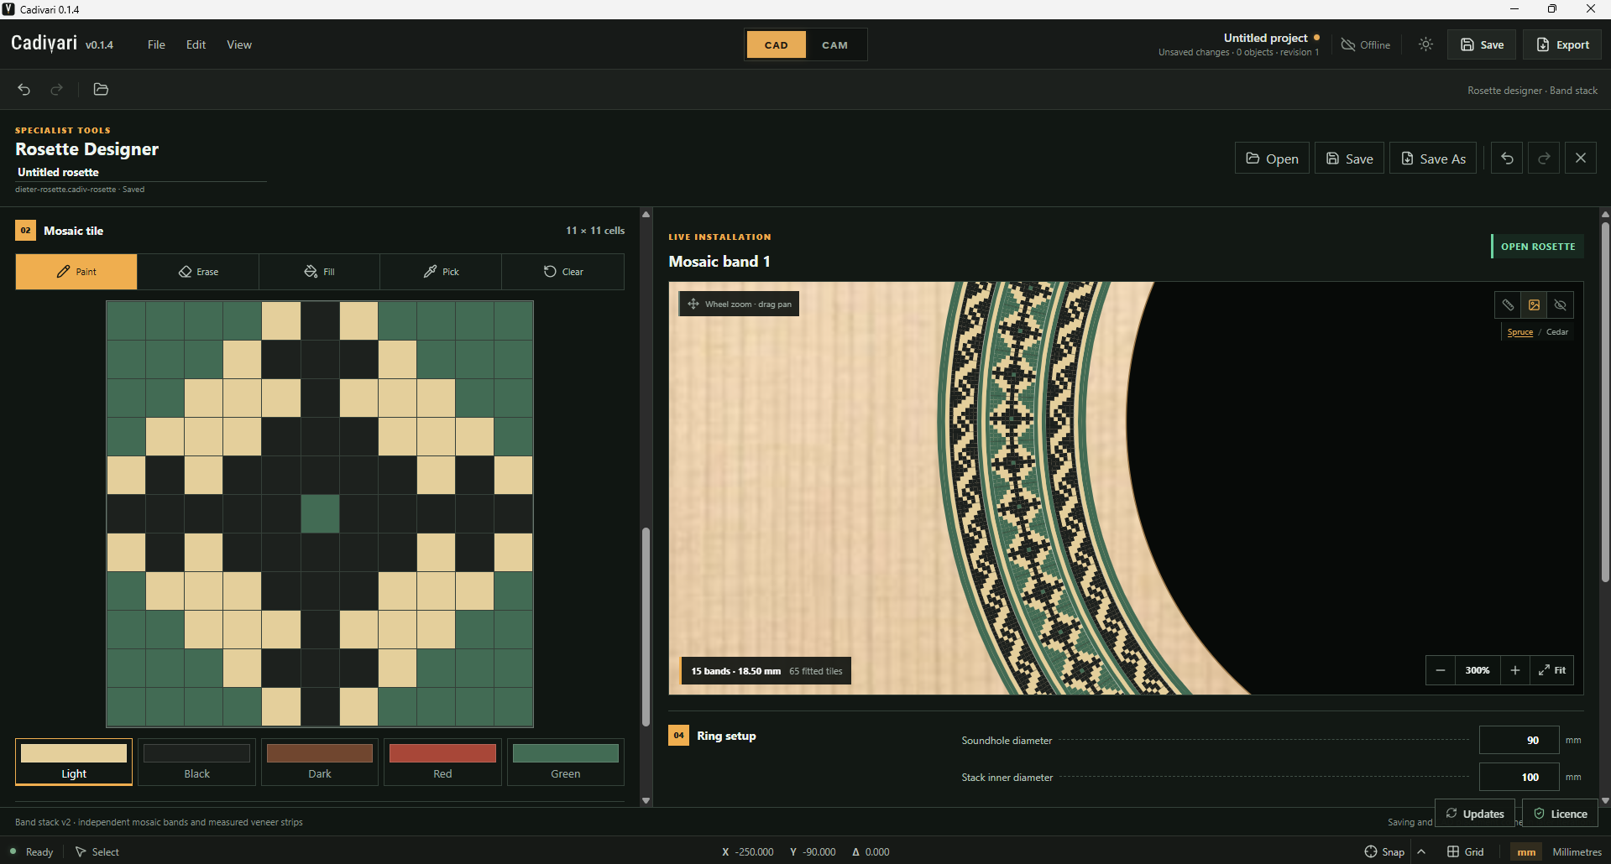
Task: Save the project from the top bar
Action: click(1482, 44)
